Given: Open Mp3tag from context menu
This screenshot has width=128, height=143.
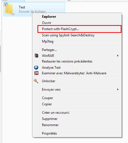Looking at the screenshot, I should 48,41.
